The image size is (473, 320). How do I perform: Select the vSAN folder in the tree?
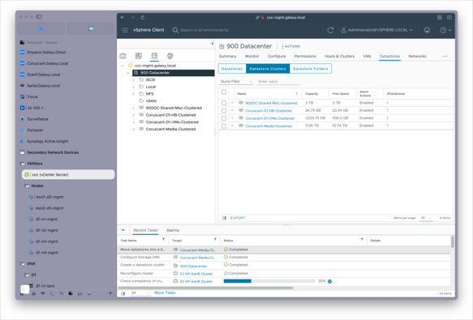tap(151, 101)
